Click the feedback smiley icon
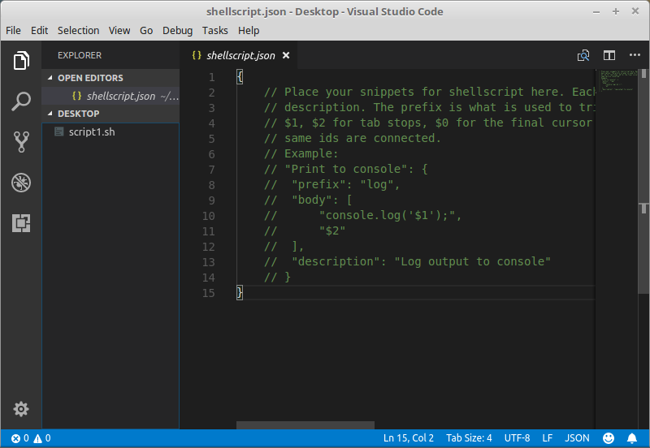650x448 pixels. (609, 438)
